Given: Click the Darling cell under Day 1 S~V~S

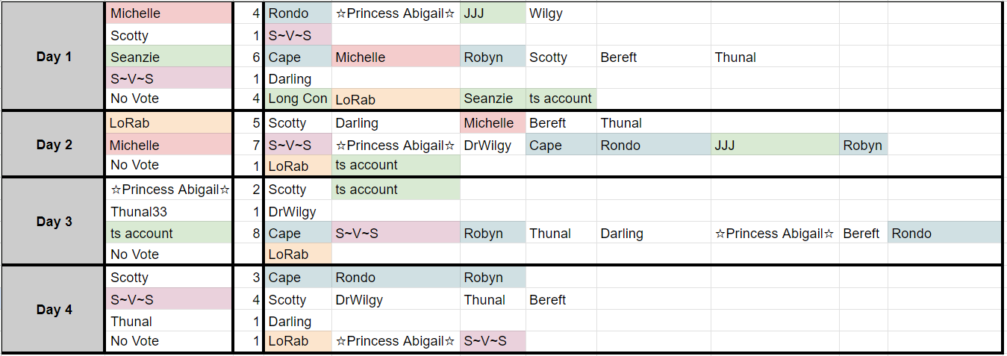Looking at the screenshot, I should pos(298,78).
